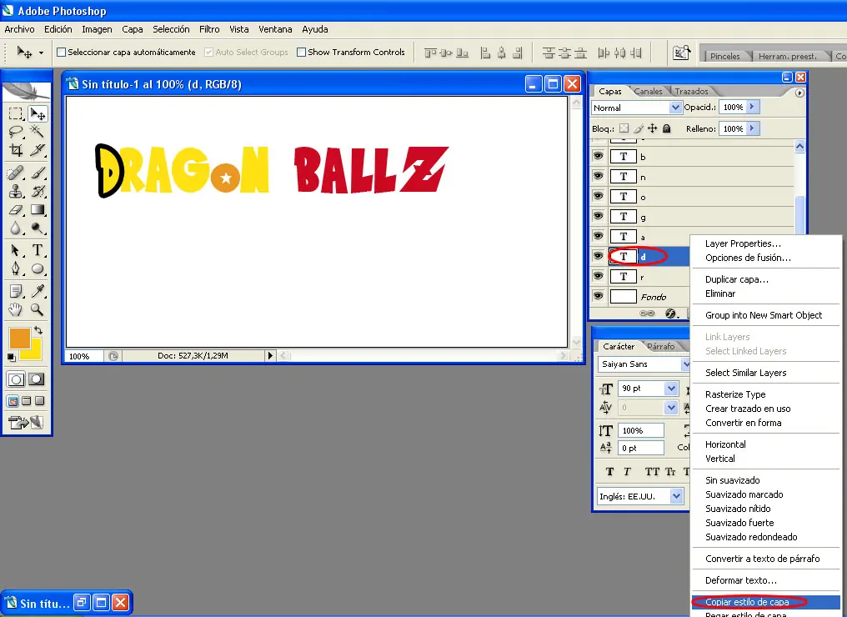
Task: Choose Copiar estilo de capa
Action: 766,602
